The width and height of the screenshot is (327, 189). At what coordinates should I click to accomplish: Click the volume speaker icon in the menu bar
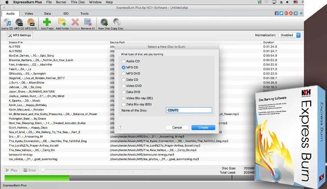(x=287, y=2)
